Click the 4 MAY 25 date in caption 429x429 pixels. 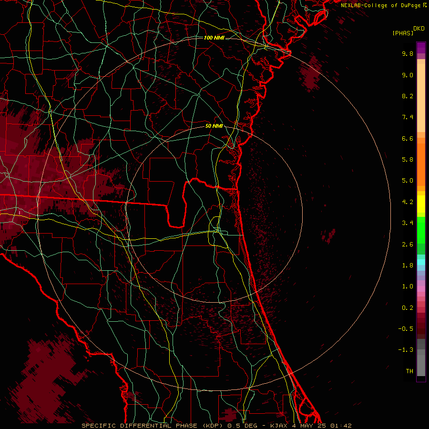click(x=309, y=426)
